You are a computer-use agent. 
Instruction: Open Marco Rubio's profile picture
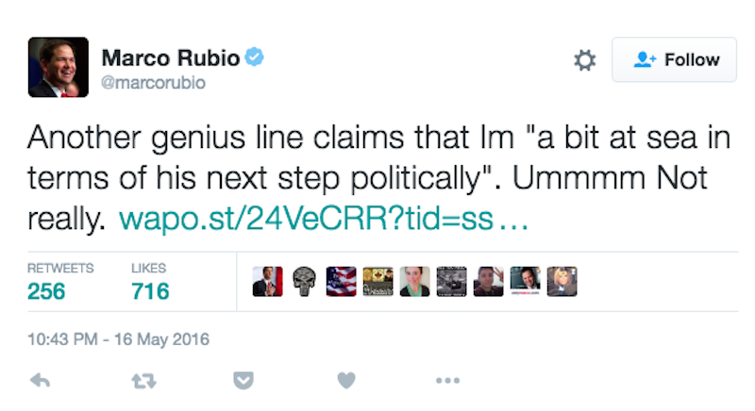click(59, 68)
